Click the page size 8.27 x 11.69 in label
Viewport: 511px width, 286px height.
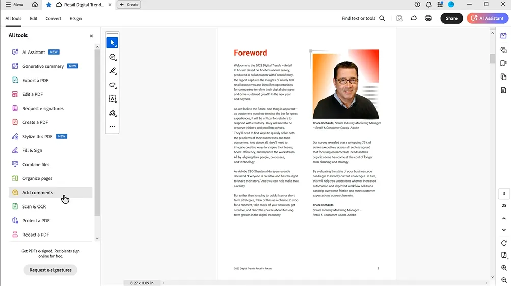[x=142, y=283]
